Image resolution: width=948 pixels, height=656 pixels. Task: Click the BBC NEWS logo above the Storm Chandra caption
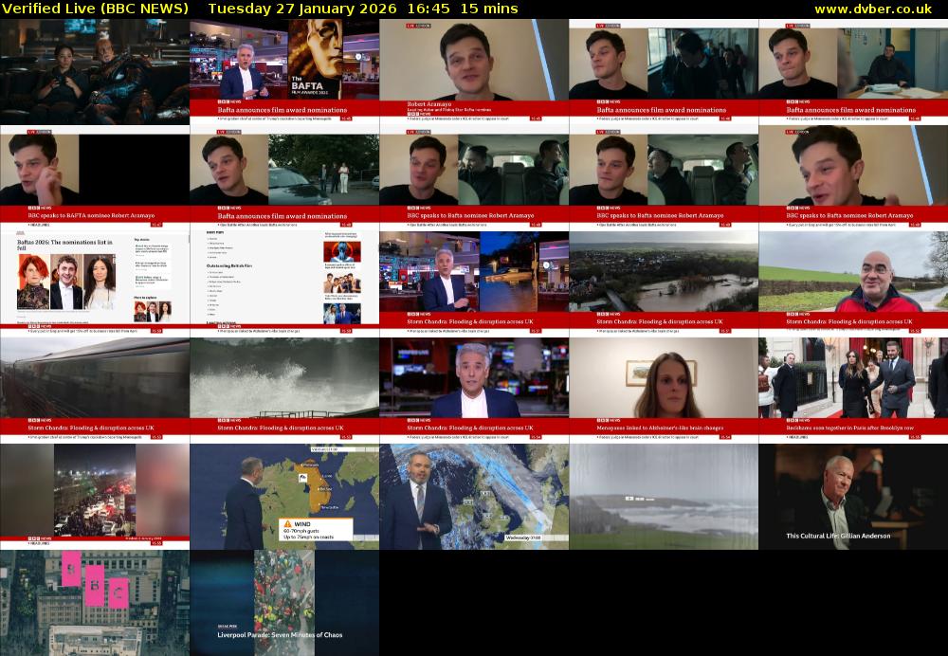(x=417, y=314)
